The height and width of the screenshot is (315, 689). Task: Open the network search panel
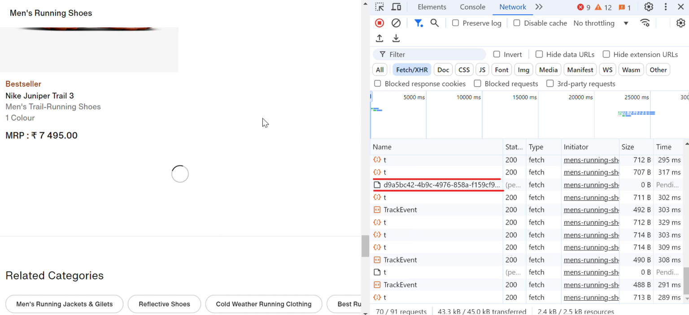click(434, 22)
